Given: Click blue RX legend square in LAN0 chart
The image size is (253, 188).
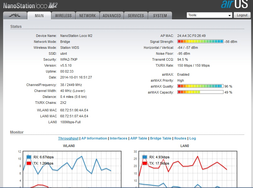Looking at the screenshot, I should 145,157.
